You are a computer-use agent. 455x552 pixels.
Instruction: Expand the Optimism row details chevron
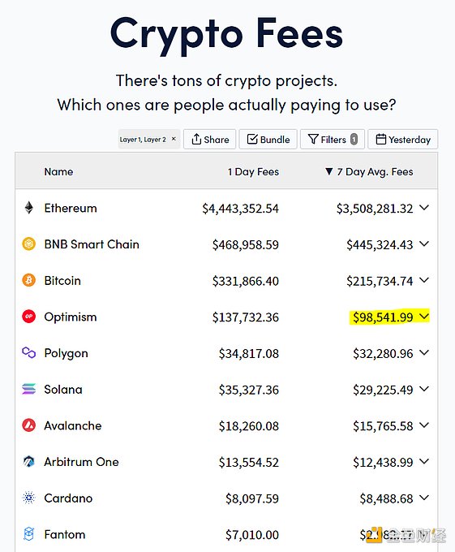424,317
